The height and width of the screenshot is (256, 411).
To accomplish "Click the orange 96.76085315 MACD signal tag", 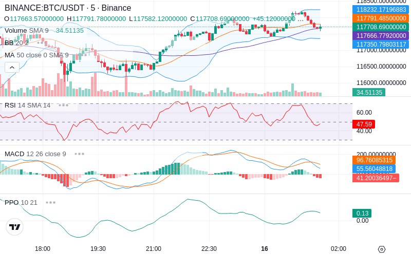I will [x=374, y=160].
